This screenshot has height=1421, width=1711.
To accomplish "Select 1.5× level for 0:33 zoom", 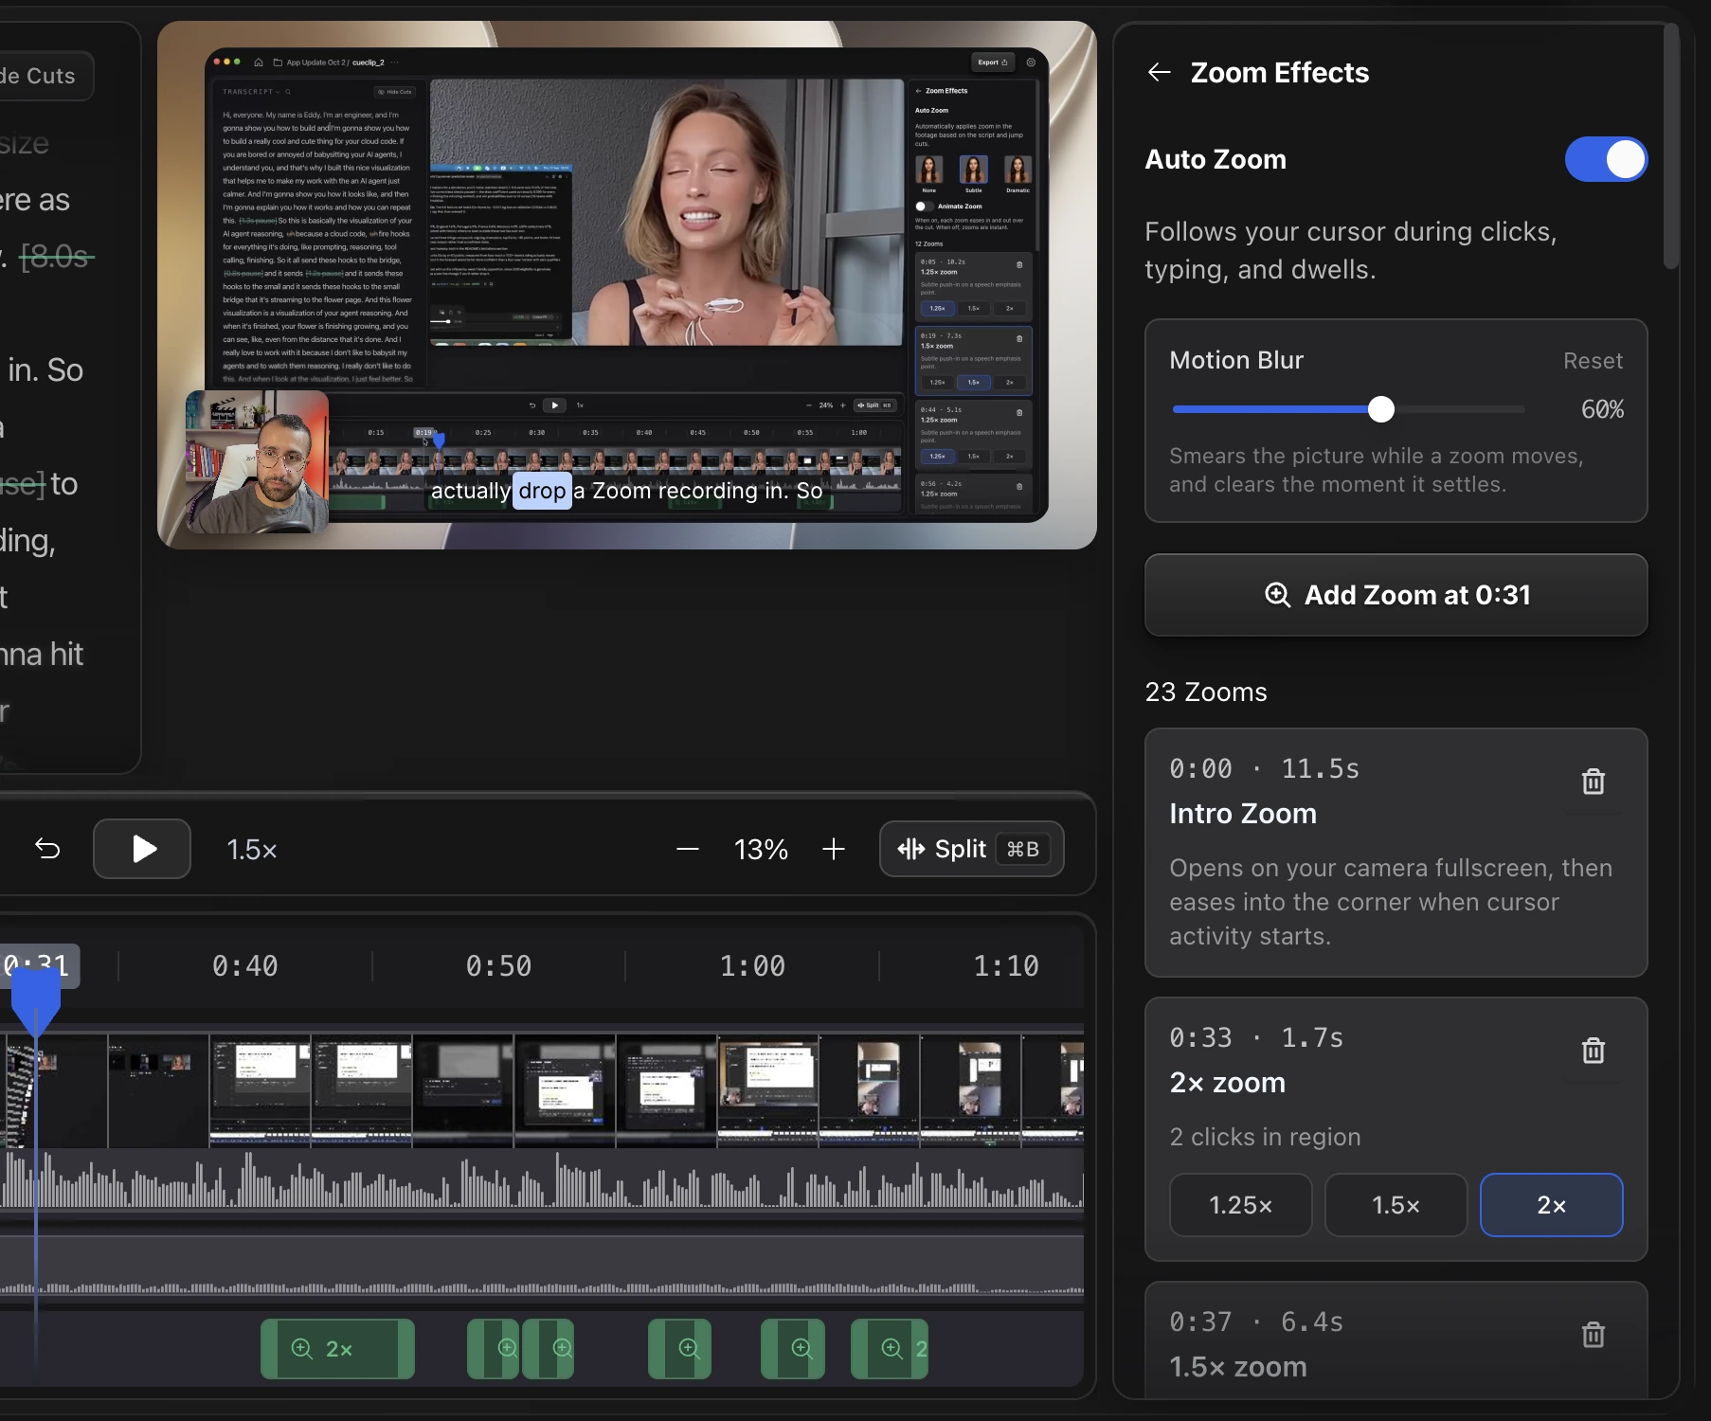I will tap(1396, 1205).
